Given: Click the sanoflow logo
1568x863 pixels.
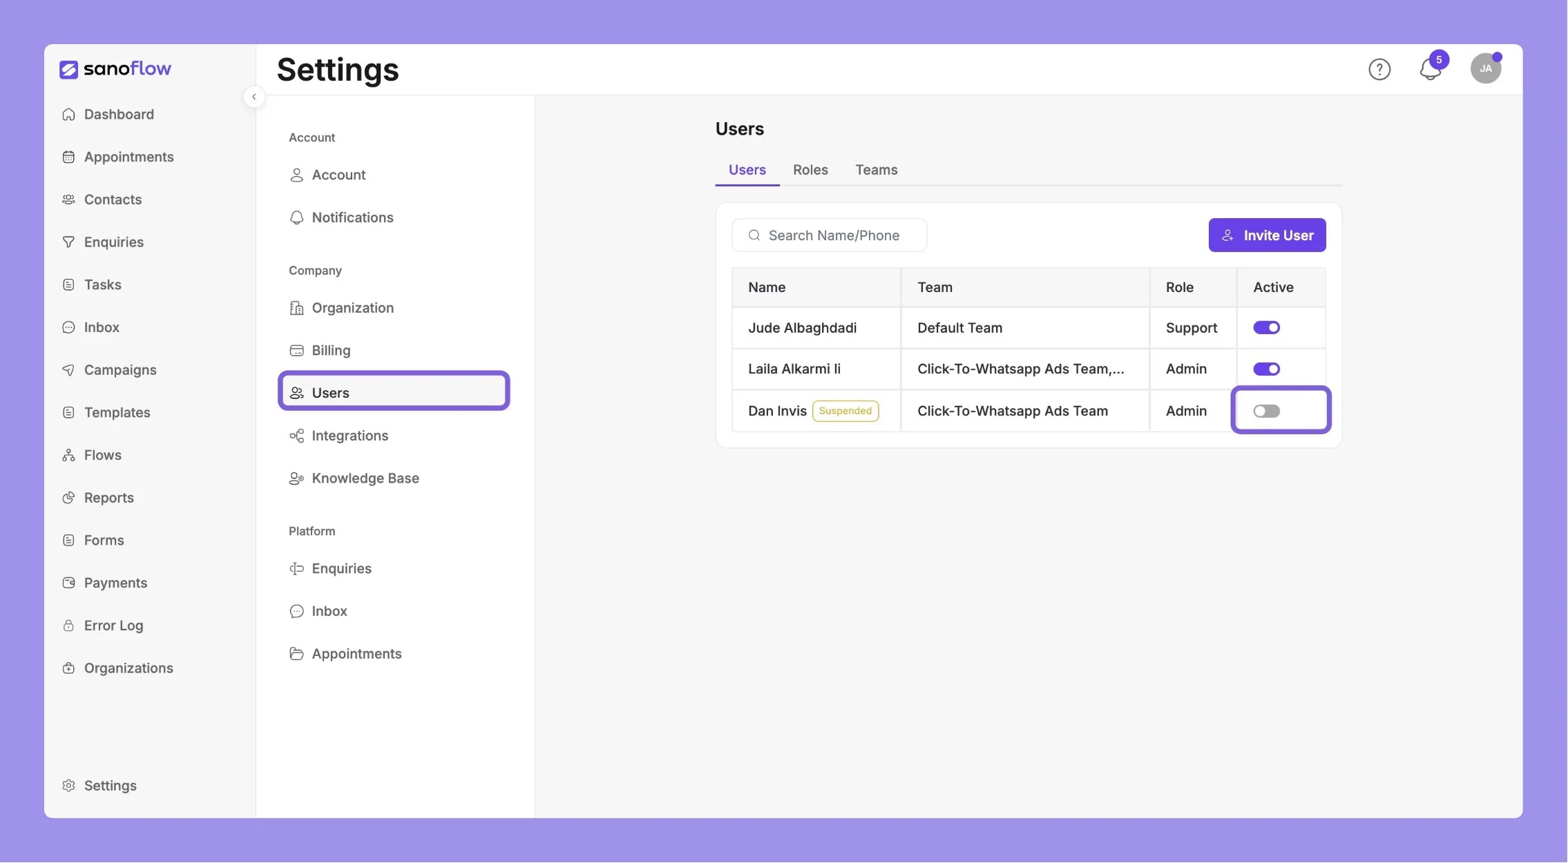Looking at the screenshot, I should pyautogui.click(x=115, y=69).
